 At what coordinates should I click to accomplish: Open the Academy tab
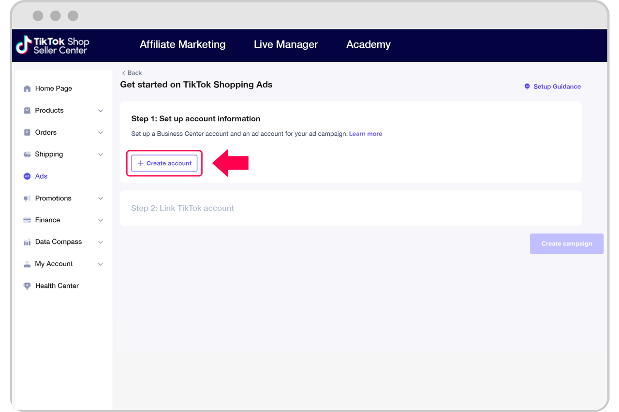[368, 44]
